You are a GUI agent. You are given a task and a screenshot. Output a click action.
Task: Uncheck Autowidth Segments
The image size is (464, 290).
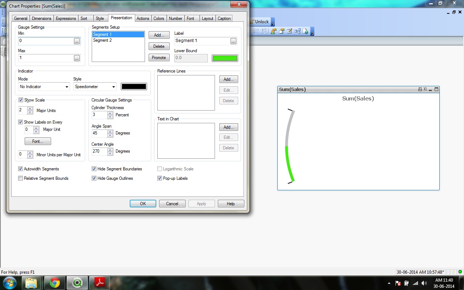pyautogui.click(x=21, y=169)
